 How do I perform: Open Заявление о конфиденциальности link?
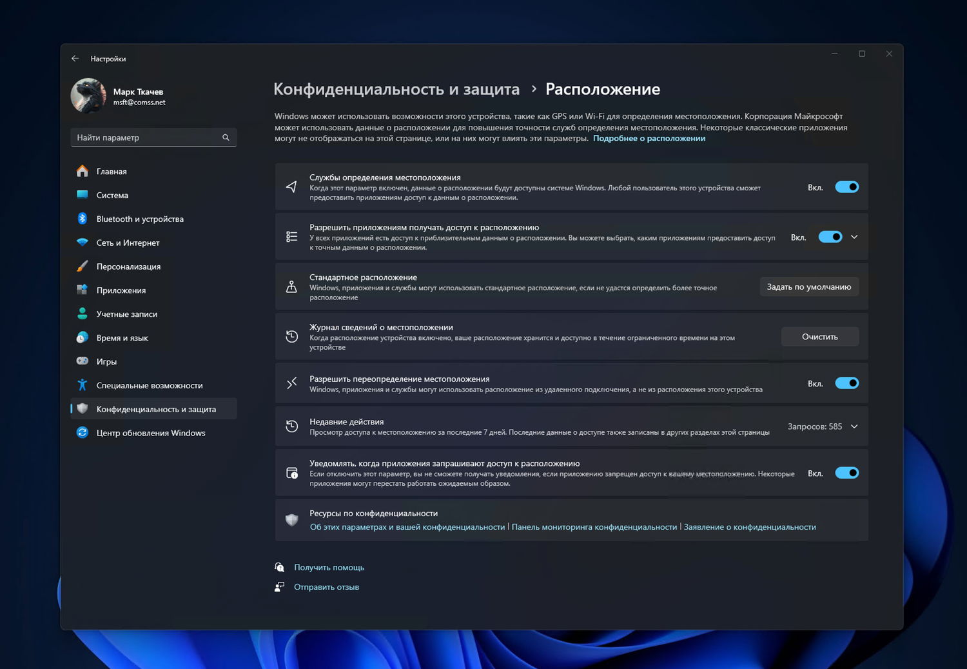point(750,527)
